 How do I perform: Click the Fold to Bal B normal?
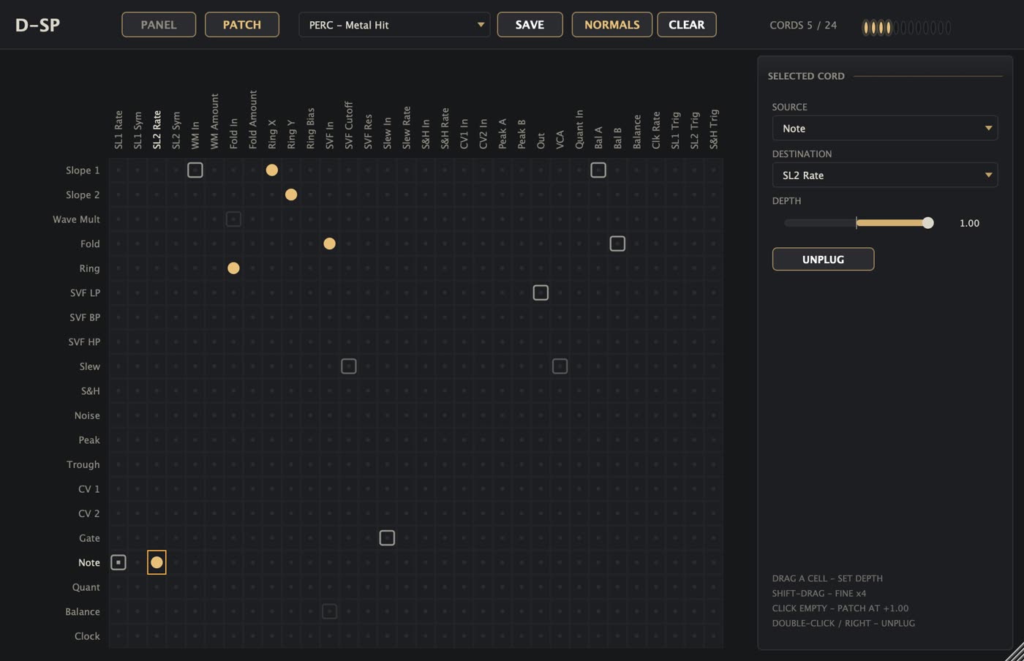pyautogui.click(x=617, y=243)
